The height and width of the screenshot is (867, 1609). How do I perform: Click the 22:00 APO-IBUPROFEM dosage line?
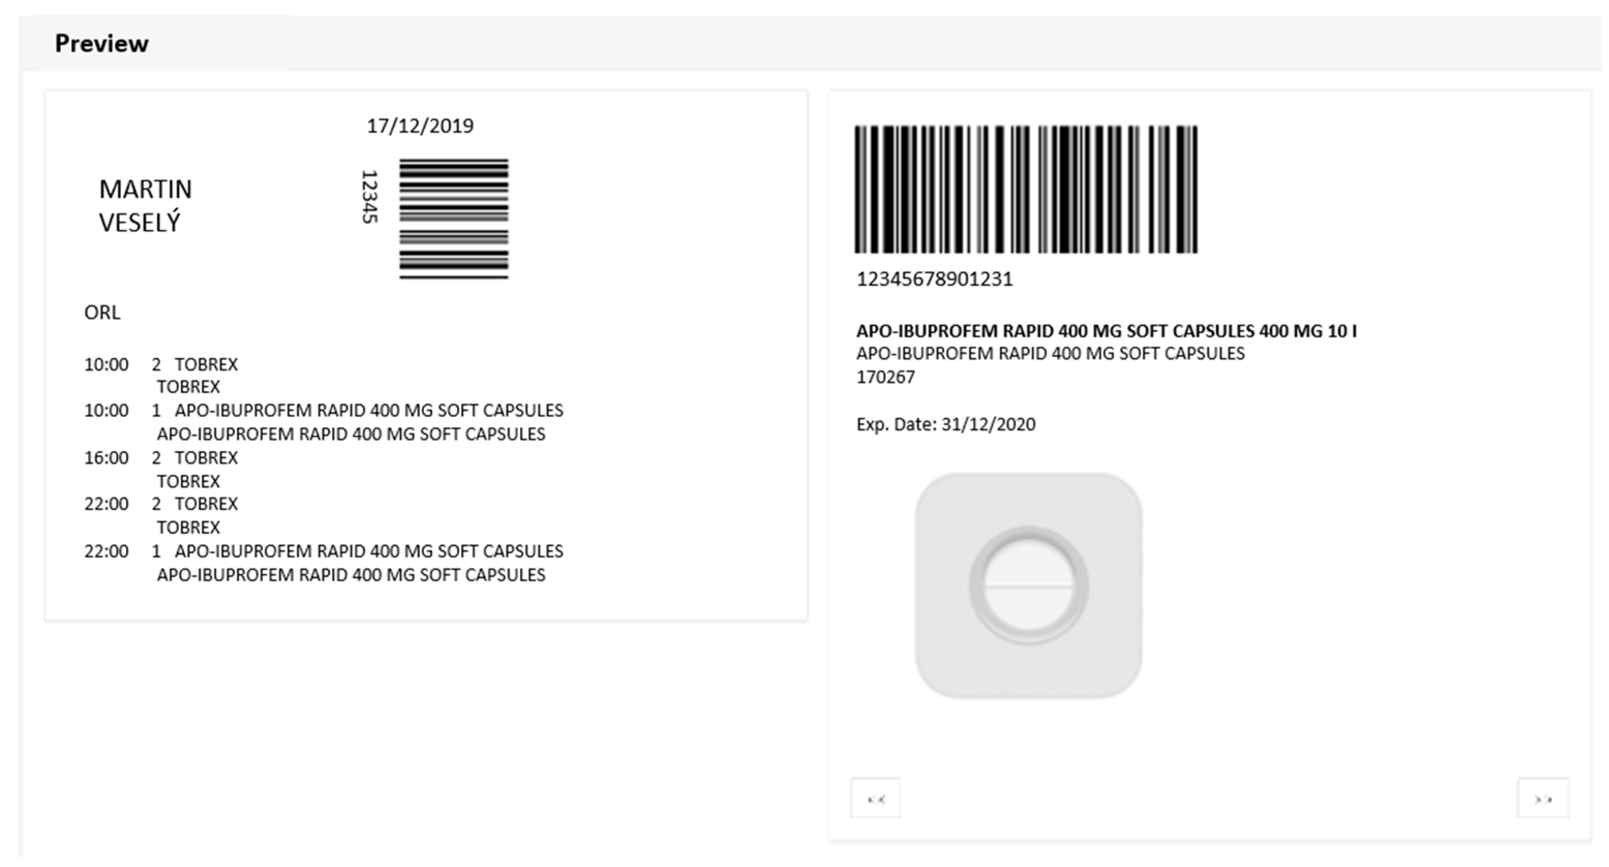[324, 562]
